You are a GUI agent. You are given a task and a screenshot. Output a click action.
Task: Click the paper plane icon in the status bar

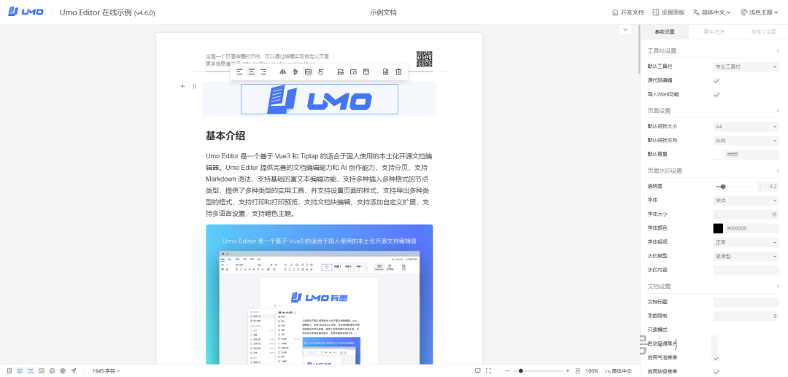tap(74, 371)
